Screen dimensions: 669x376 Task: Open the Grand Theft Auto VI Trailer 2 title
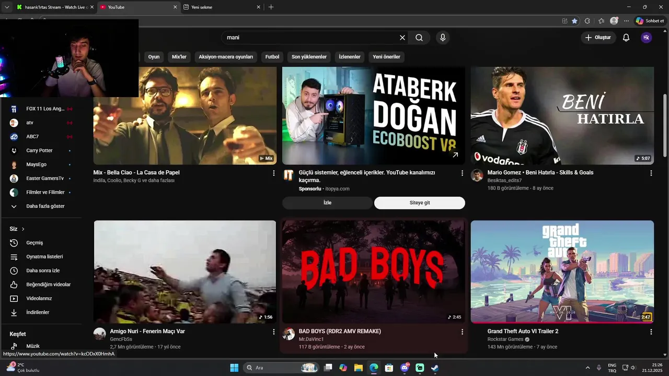523,331
